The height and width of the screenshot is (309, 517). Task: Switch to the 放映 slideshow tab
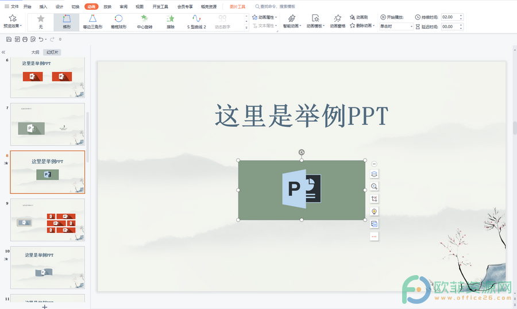(107, 6)
